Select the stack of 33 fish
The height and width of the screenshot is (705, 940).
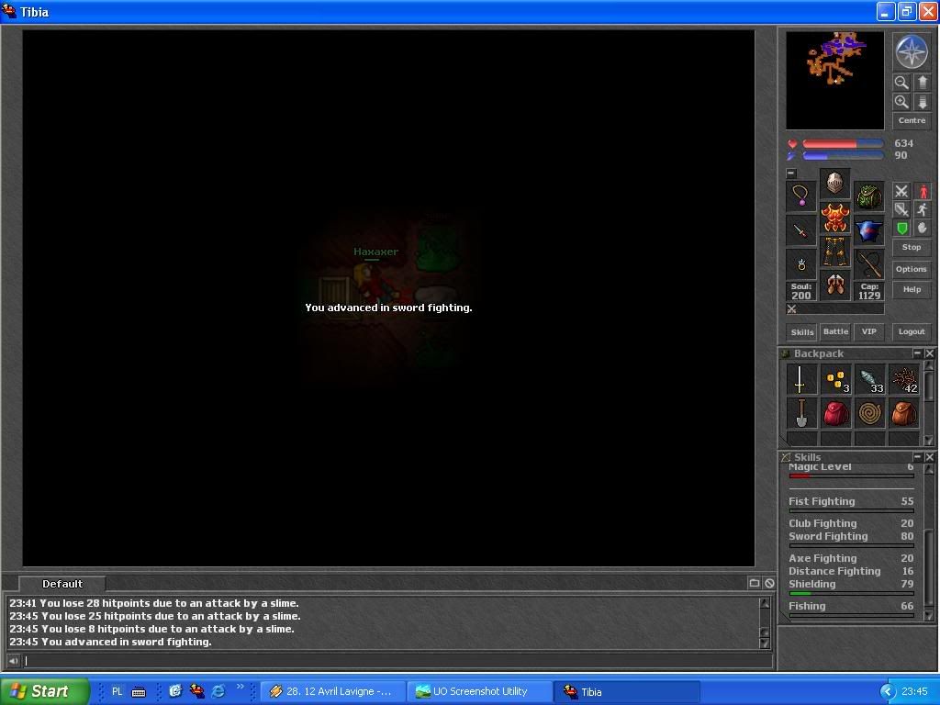[869, 379]
